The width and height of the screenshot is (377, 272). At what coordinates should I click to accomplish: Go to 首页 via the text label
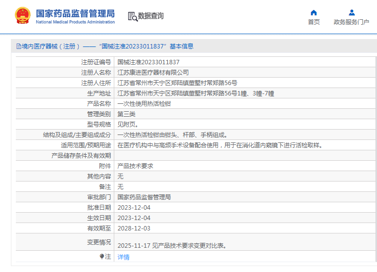click(x=314, y=22)
